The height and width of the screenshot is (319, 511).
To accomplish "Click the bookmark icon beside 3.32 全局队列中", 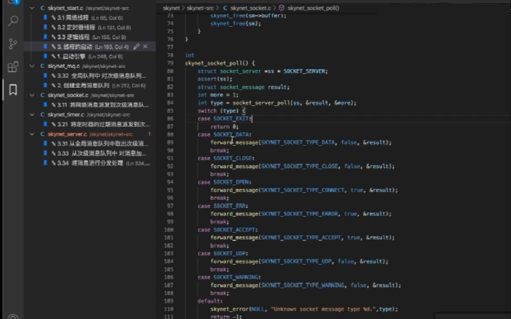I will point(45,76).
